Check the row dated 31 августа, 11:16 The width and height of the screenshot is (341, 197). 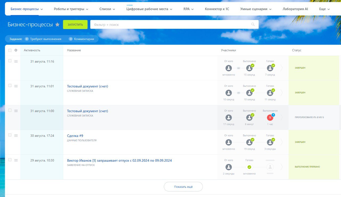(x=10, y=61)
